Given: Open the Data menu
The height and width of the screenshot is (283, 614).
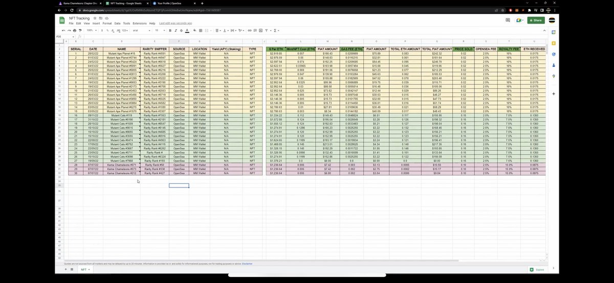Looking at the screenshot, I should pyautogui.click(x=117, y=23).
